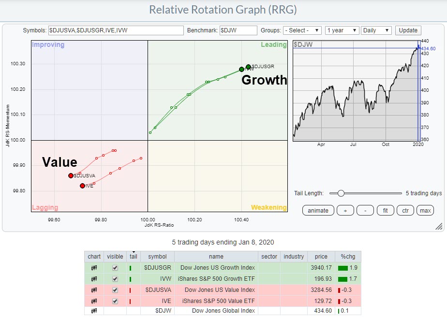Sort table by chart column

(x=94, y=257)
